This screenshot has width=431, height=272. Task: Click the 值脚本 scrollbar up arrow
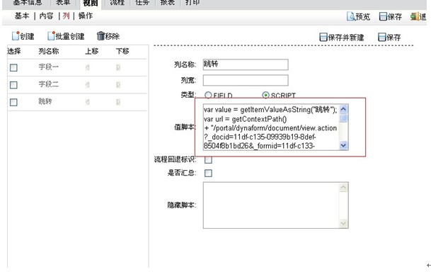tap(343, 109)
